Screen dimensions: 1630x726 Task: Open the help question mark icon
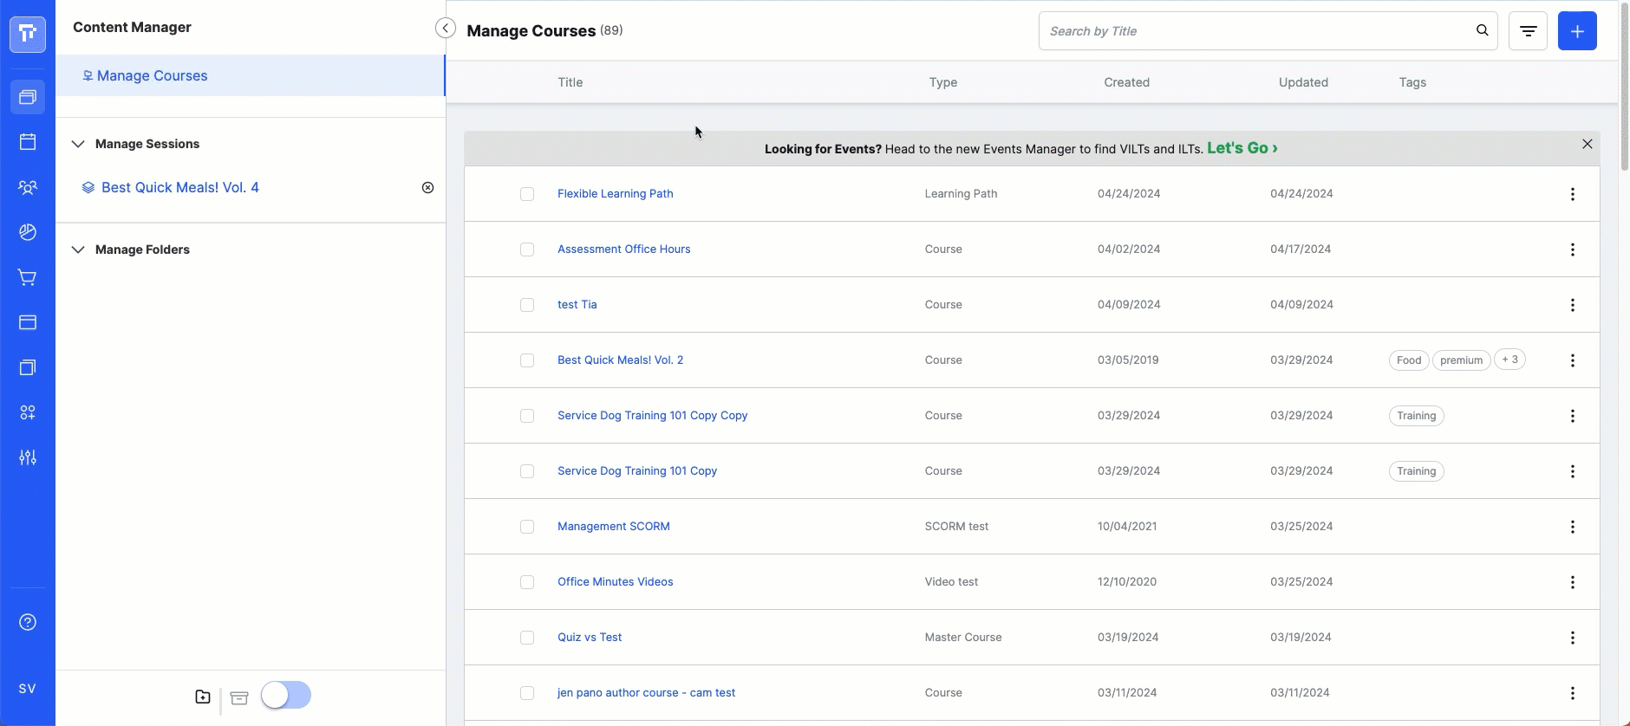point(28,622)
